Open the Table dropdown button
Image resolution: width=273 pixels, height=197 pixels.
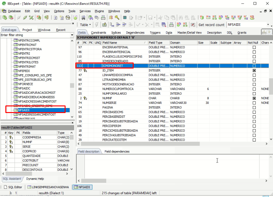85,25
